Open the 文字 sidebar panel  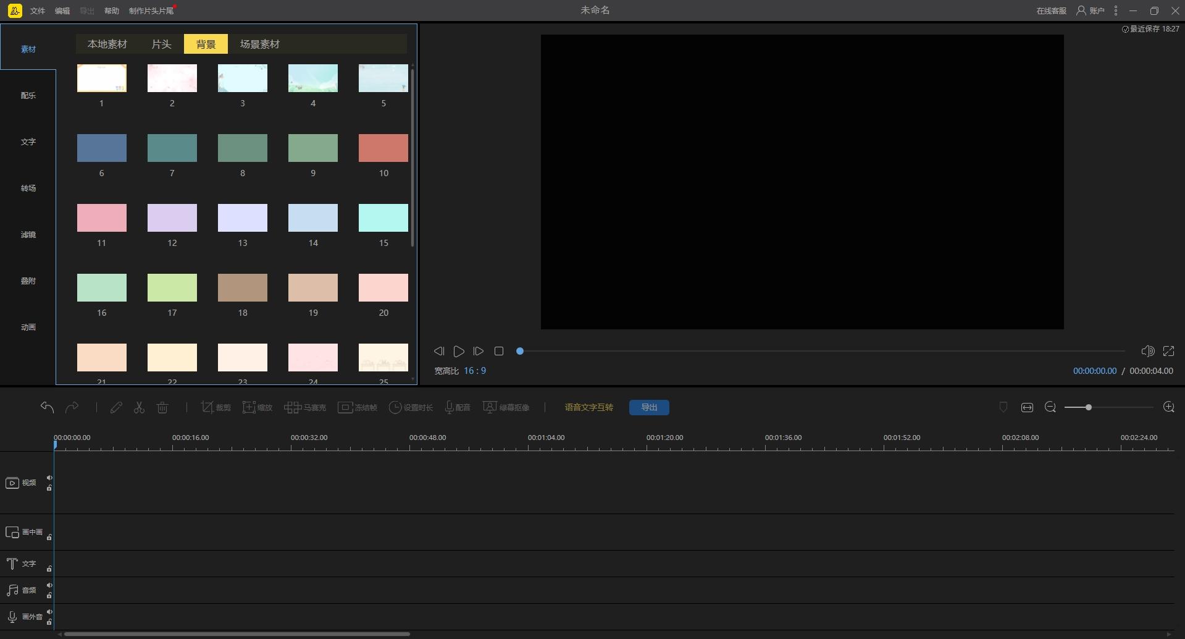pos(28,142)
